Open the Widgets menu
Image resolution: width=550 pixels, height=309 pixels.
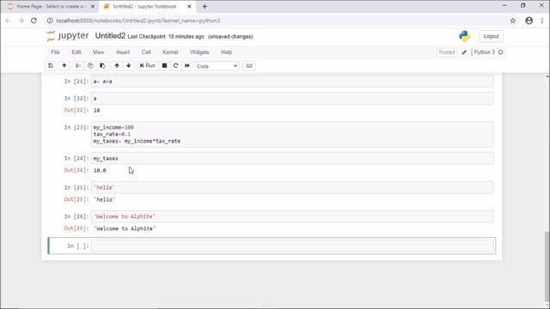[x=199, y=52]
